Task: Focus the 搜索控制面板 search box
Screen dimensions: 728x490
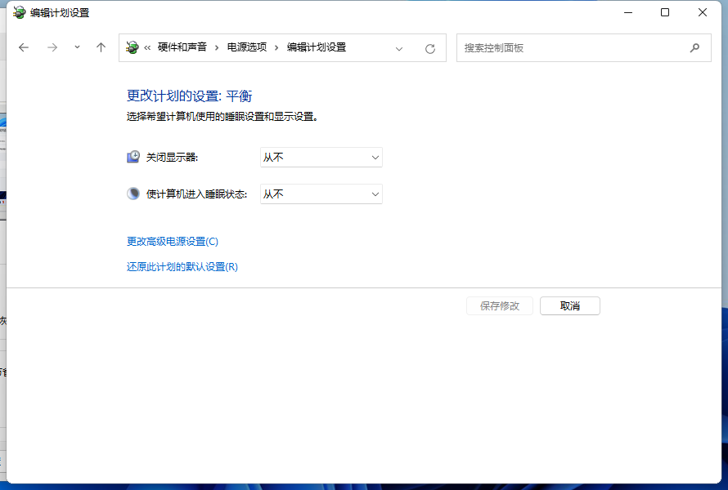Action: (573, 47)
